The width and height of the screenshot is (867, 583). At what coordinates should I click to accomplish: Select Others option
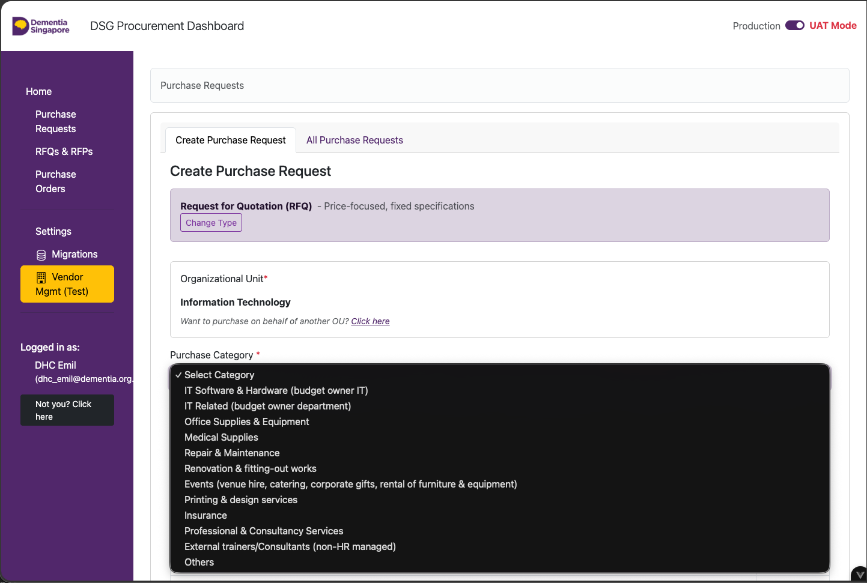point(500,562)
